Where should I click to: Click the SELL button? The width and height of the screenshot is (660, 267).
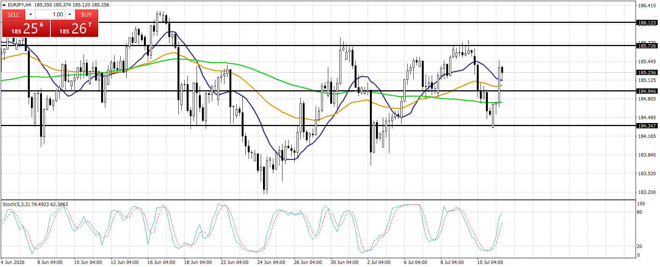tap(13, 14)
